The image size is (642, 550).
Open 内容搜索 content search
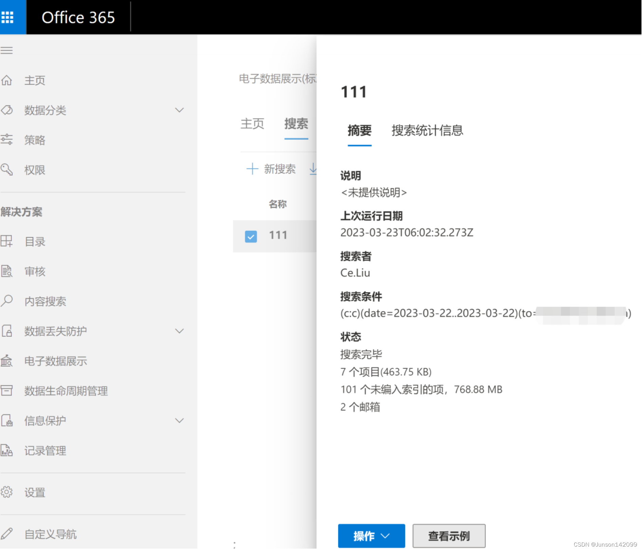(45, 301)
